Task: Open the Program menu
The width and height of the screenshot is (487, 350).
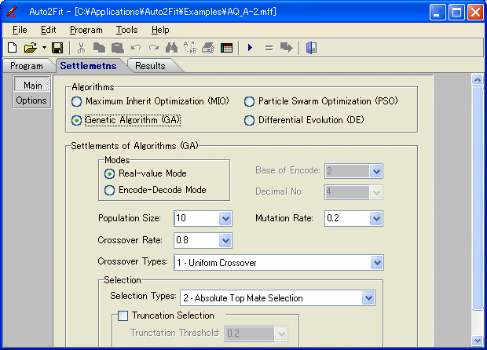Action: (x=86, y=30)
